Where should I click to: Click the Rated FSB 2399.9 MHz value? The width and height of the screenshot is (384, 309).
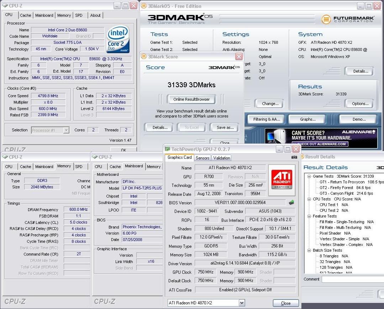point(48,115)
